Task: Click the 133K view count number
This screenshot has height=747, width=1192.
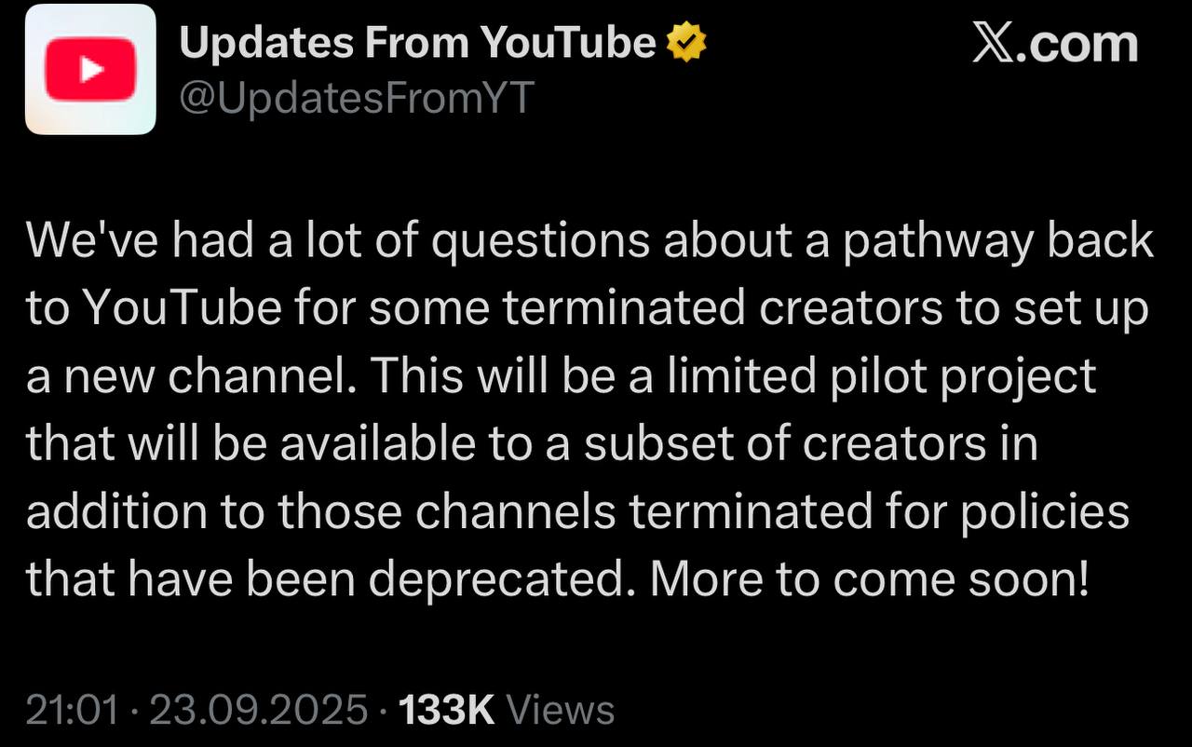Action: pos(445,711)
